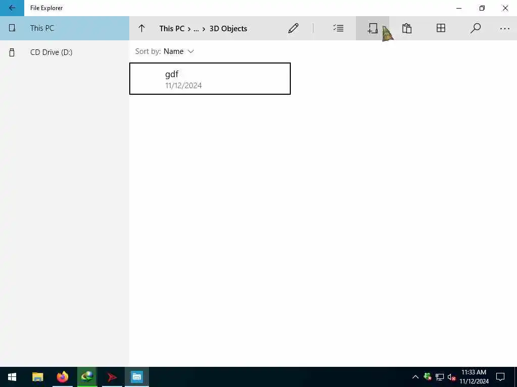Navigate up one folder level
The width and height of the screenshot is (517, 387).
tap(142, 28)
